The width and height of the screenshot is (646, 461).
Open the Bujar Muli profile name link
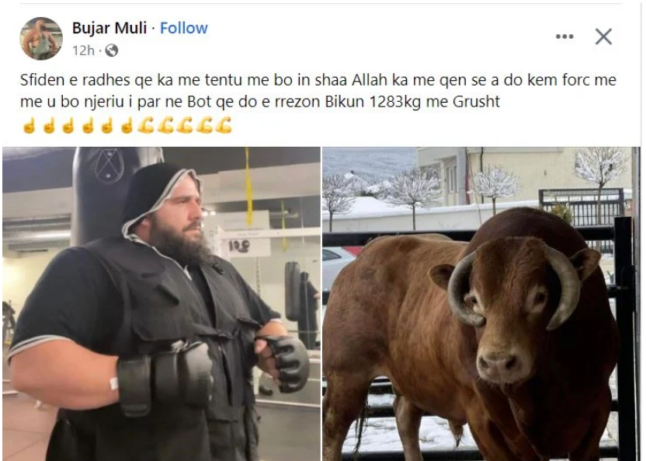point(109,28)
